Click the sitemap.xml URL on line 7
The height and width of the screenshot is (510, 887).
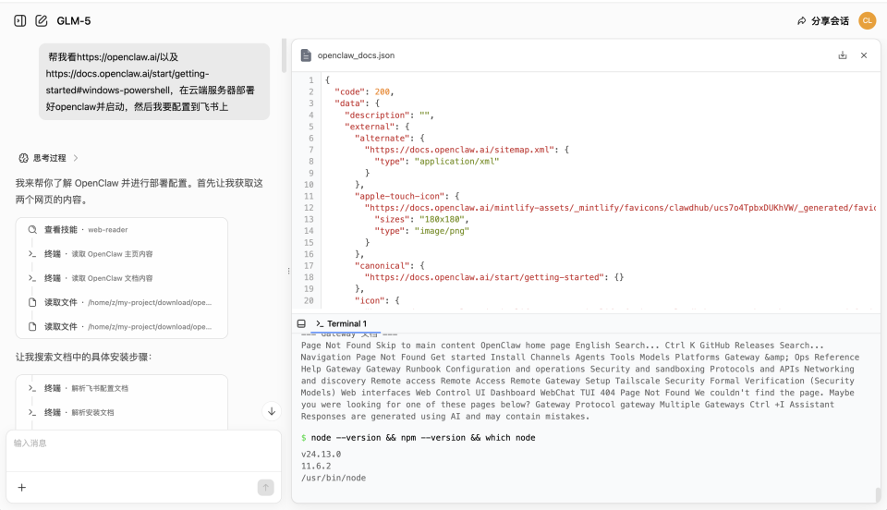(x=459, y=150)
